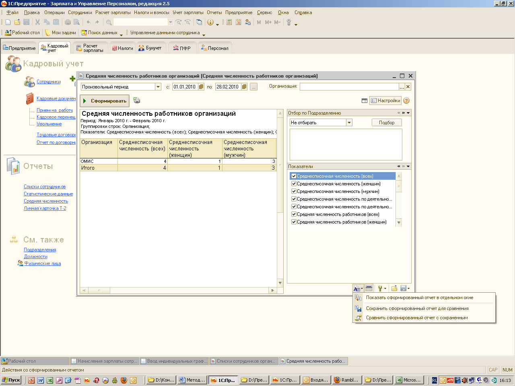
Task: Click the Open file folder toolbar icon
Action: coord(17,22)
